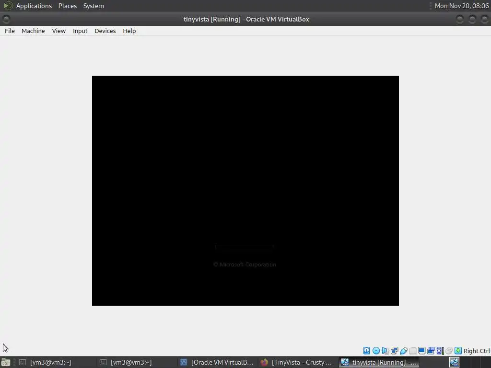Open the Input menu
Viewport: 491px width, 368px height.
coord(80,31)
